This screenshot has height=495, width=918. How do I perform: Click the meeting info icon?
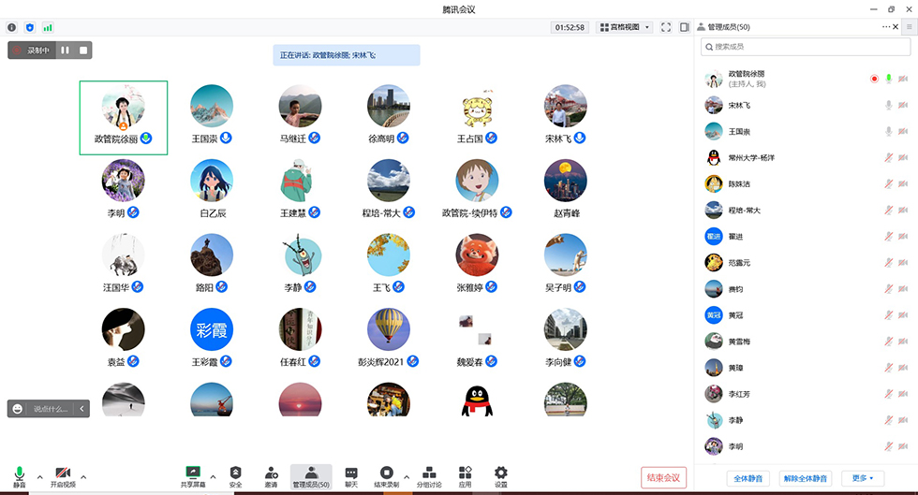[x=12, y=28]
